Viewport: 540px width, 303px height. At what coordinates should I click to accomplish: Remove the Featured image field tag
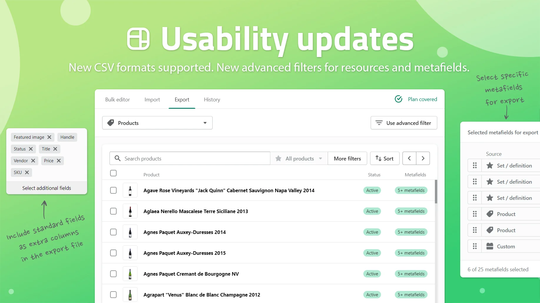(x=49, y=137)
